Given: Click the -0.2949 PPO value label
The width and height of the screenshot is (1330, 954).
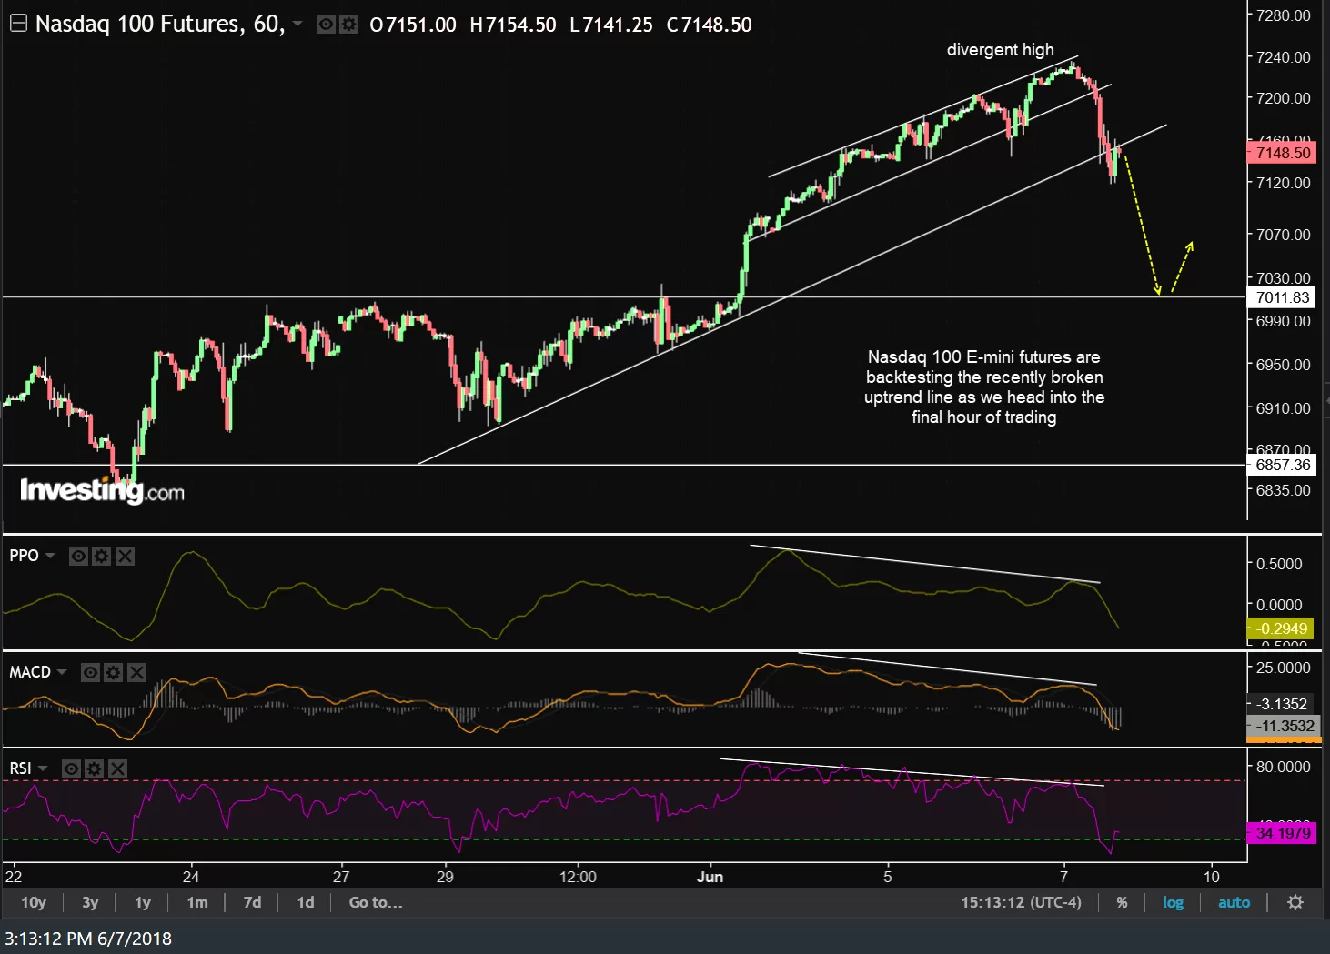Looking at the screenshot, I should [1281, 628].
